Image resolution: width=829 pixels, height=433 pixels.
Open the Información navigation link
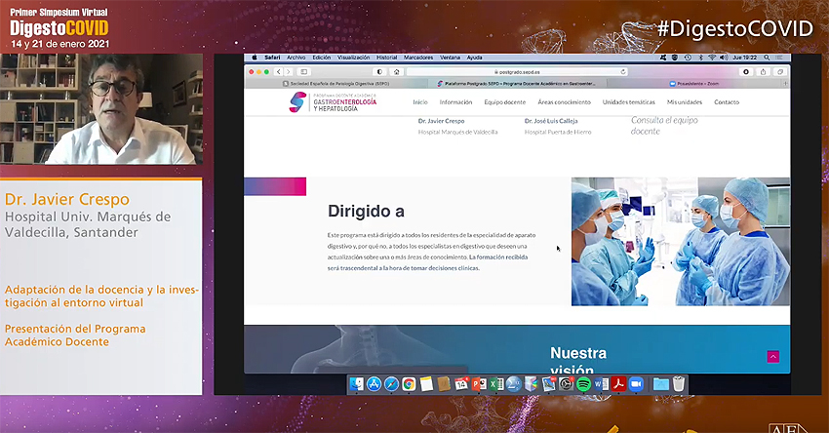coord(455,102)
